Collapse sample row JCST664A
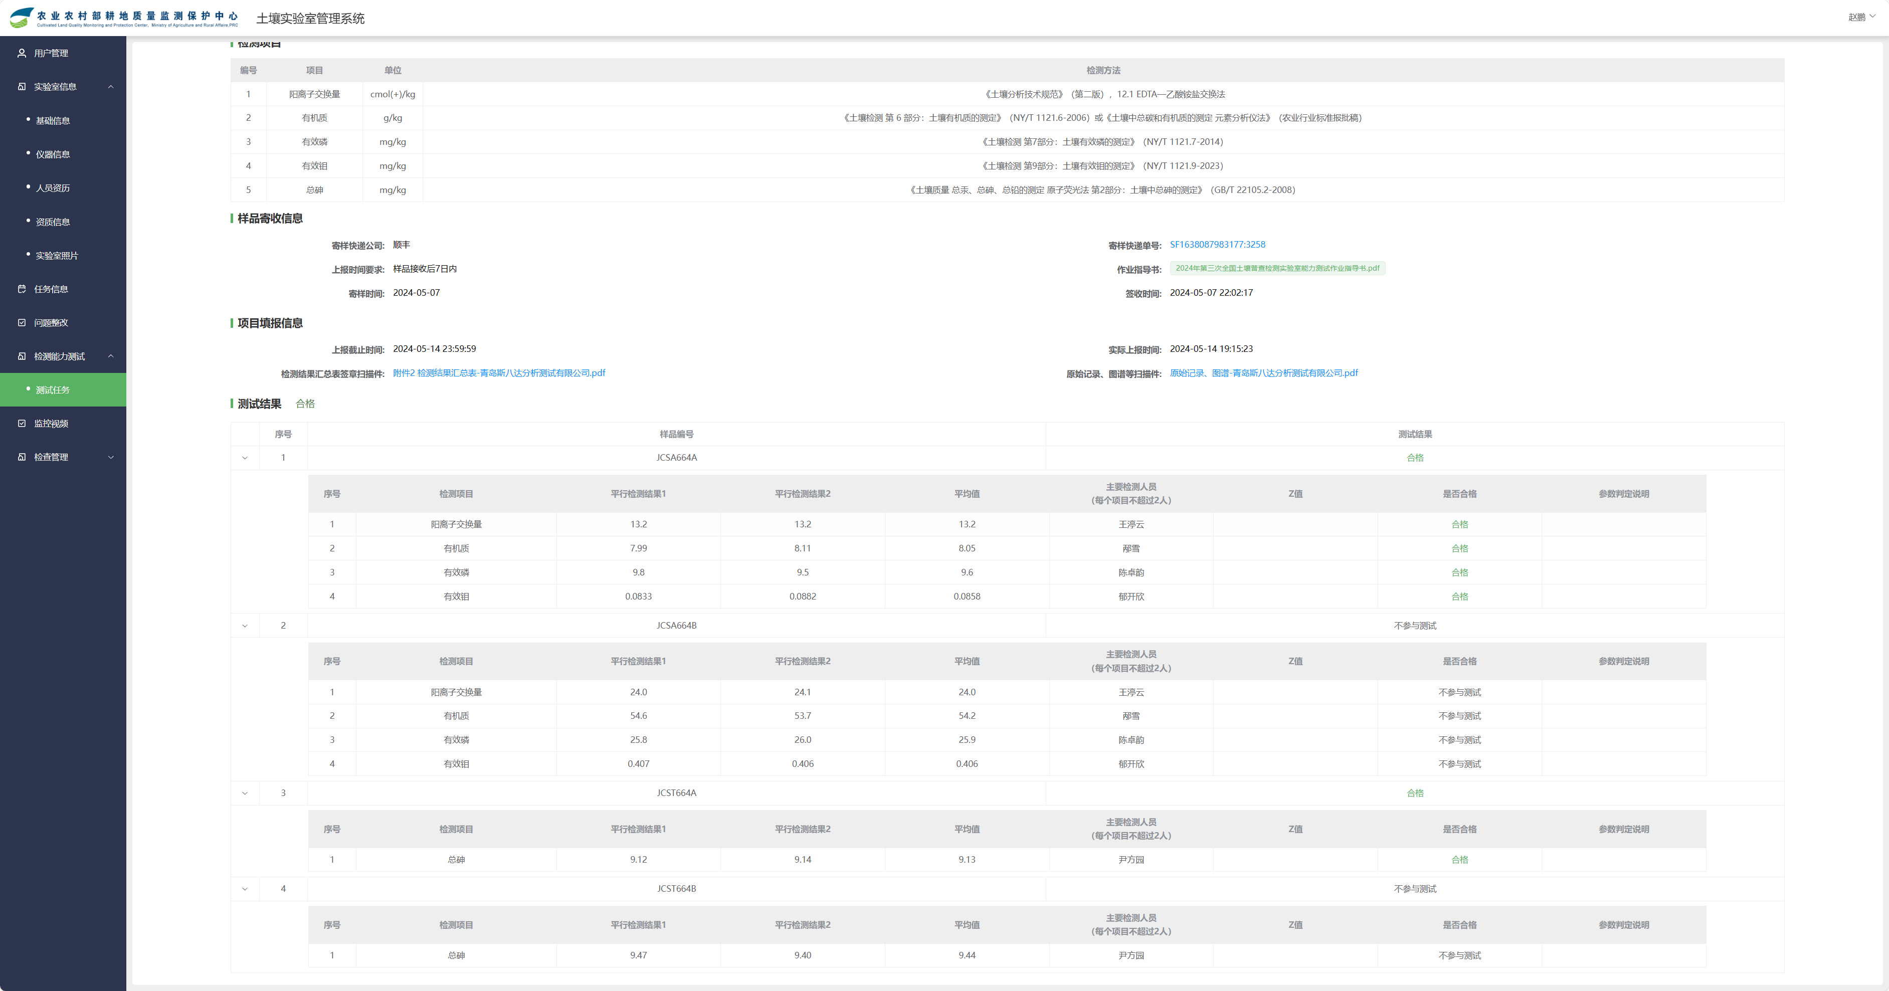 [x=245, y=793]
